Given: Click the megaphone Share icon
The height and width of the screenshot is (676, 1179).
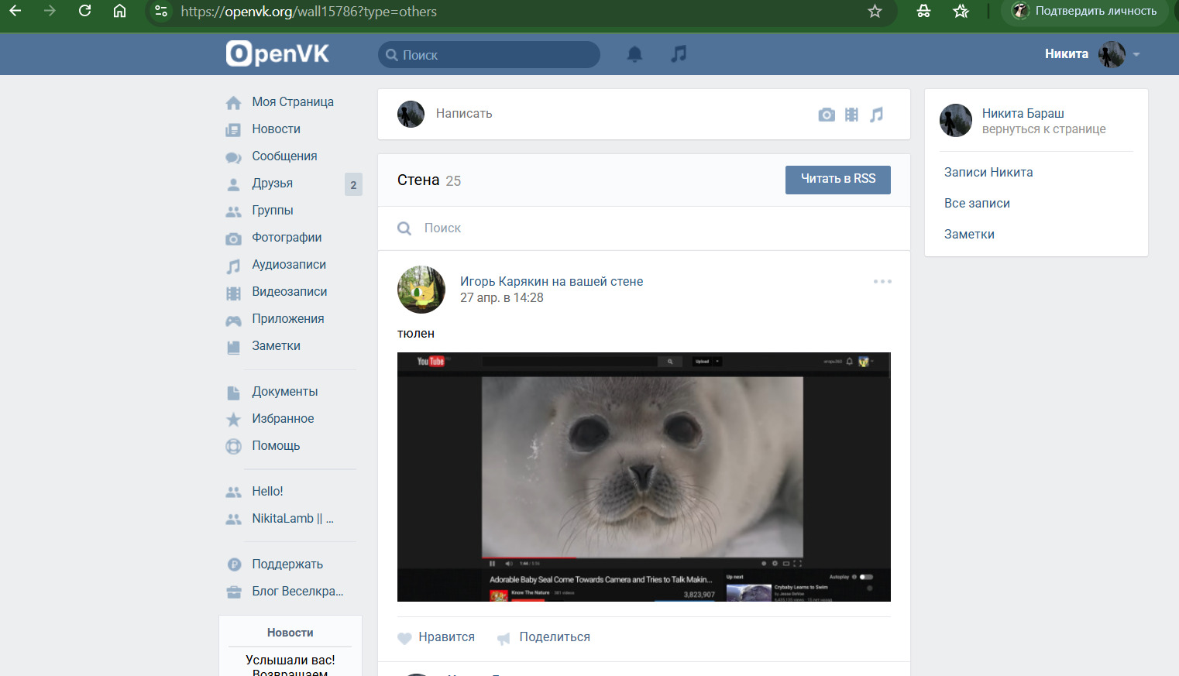Looking at the screenshot, I should [504, 638].
